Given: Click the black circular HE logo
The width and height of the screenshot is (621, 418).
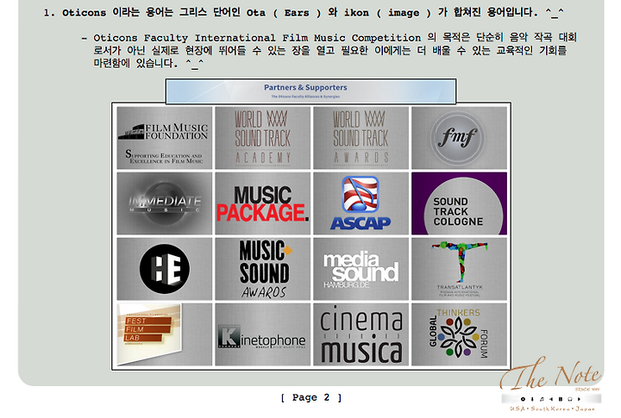Looking at the screenshot, I should pyautogui.click(x=165, y=269).
